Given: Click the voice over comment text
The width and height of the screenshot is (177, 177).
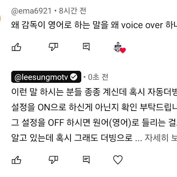Looking at the screenshot, I should pyautogui.click(x=94, y=25).
